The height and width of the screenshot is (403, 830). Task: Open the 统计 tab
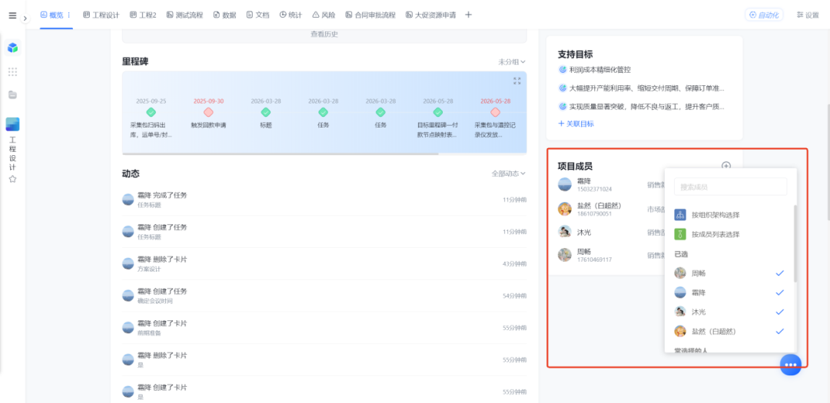pos(290,15)
